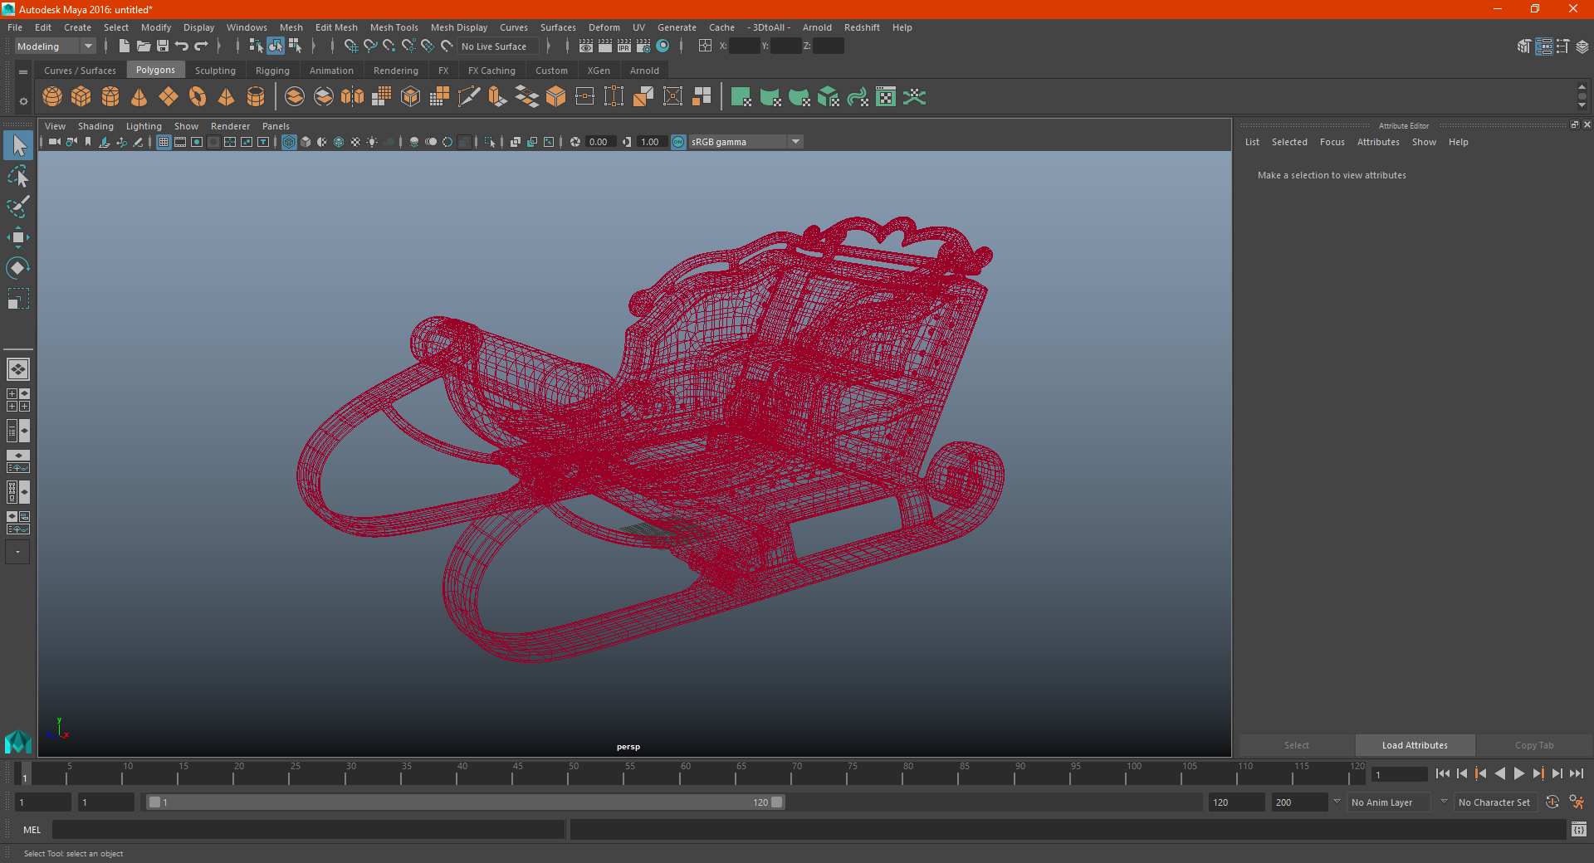Viewport: 1594px width, 863px height.
Task: Open the Attribute Editor Focus menu
Action: click(1332, 142)
